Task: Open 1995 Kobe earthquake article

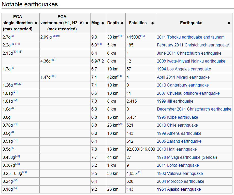Action: [177, 117]
